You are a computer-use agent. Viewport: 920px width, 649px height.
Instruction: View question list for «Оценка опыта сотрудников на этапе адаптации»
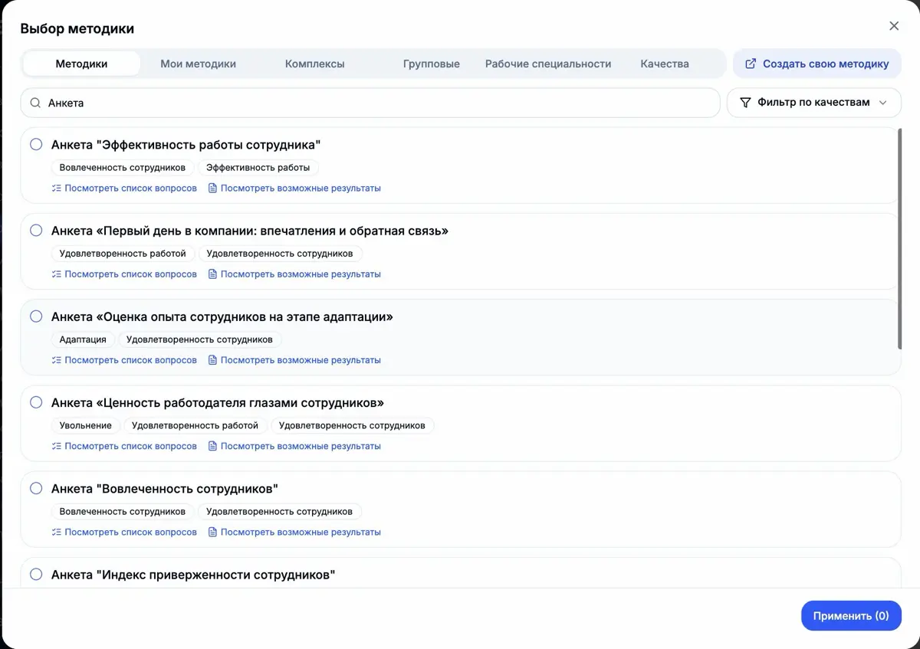point(124,359)
